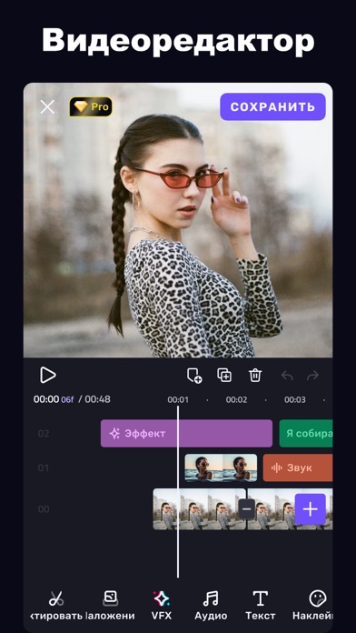The height and width of the screenshot is (633, 356).
Task: Select the purple Эффект clip
Action: 186,434
